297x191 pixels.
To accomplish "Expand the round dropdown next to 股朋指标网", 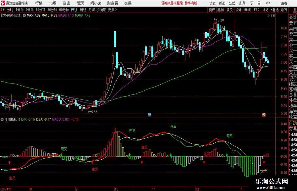I will (2, 119).
